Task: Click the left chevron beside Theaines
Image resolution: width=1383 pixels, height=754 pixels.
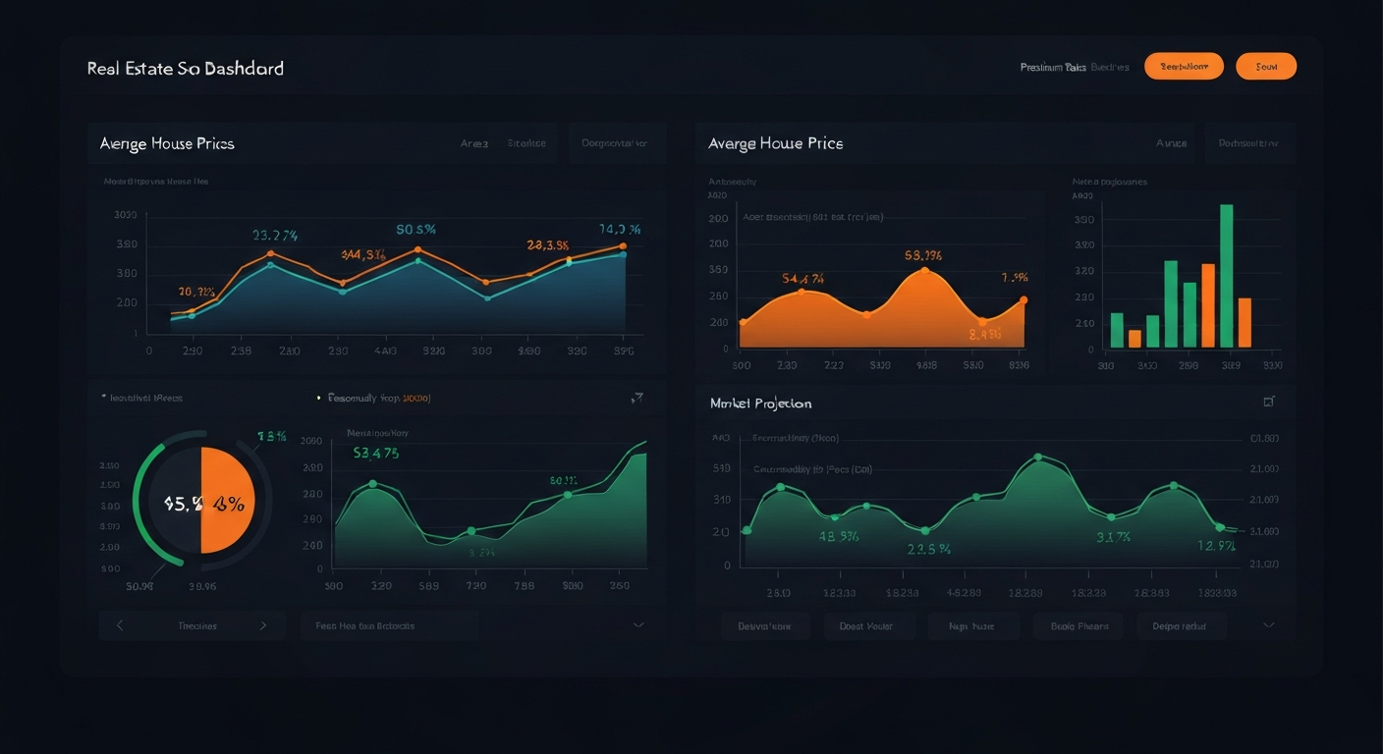Action: click(120, 625)
